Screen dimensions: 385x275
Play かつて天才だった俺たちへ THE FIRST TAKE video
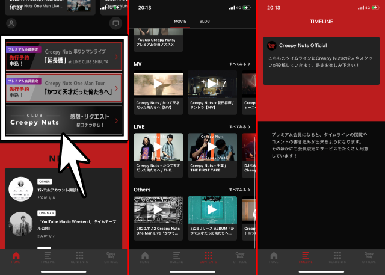click(x=158, y=147)
